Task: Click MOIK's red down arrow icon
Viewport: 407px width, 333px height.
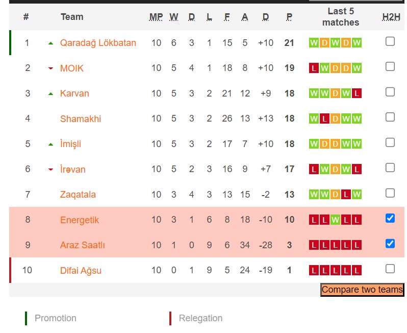Action: click(x=50, y=68)
